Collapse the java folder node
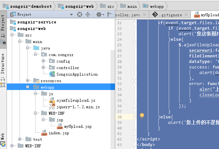Image resolution: width=219 pixels, height=149 pixels. pyautogui.click(x=27, y=48)
